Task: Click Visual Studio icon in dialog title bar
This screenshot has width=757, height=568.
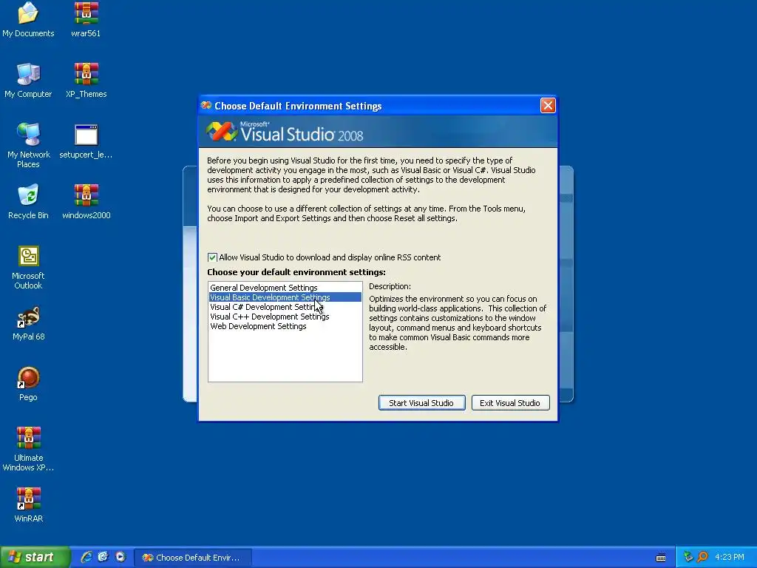Action: coord(207,105)
